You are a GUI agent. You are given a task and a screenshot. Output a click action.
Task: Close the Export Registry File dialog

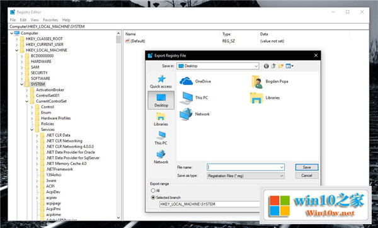pos(316,55)
